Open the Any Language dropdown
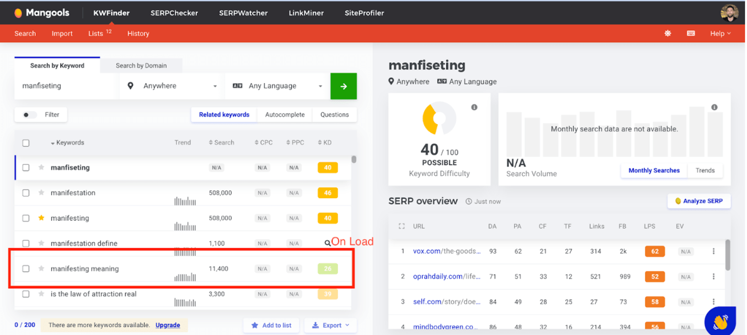Screen dimensions: 747x335 (278, 86)
